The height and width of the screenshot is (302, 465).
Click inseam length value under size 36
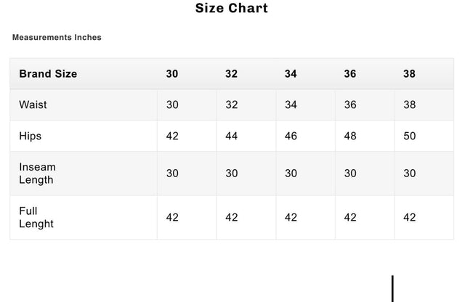(350, 174)
